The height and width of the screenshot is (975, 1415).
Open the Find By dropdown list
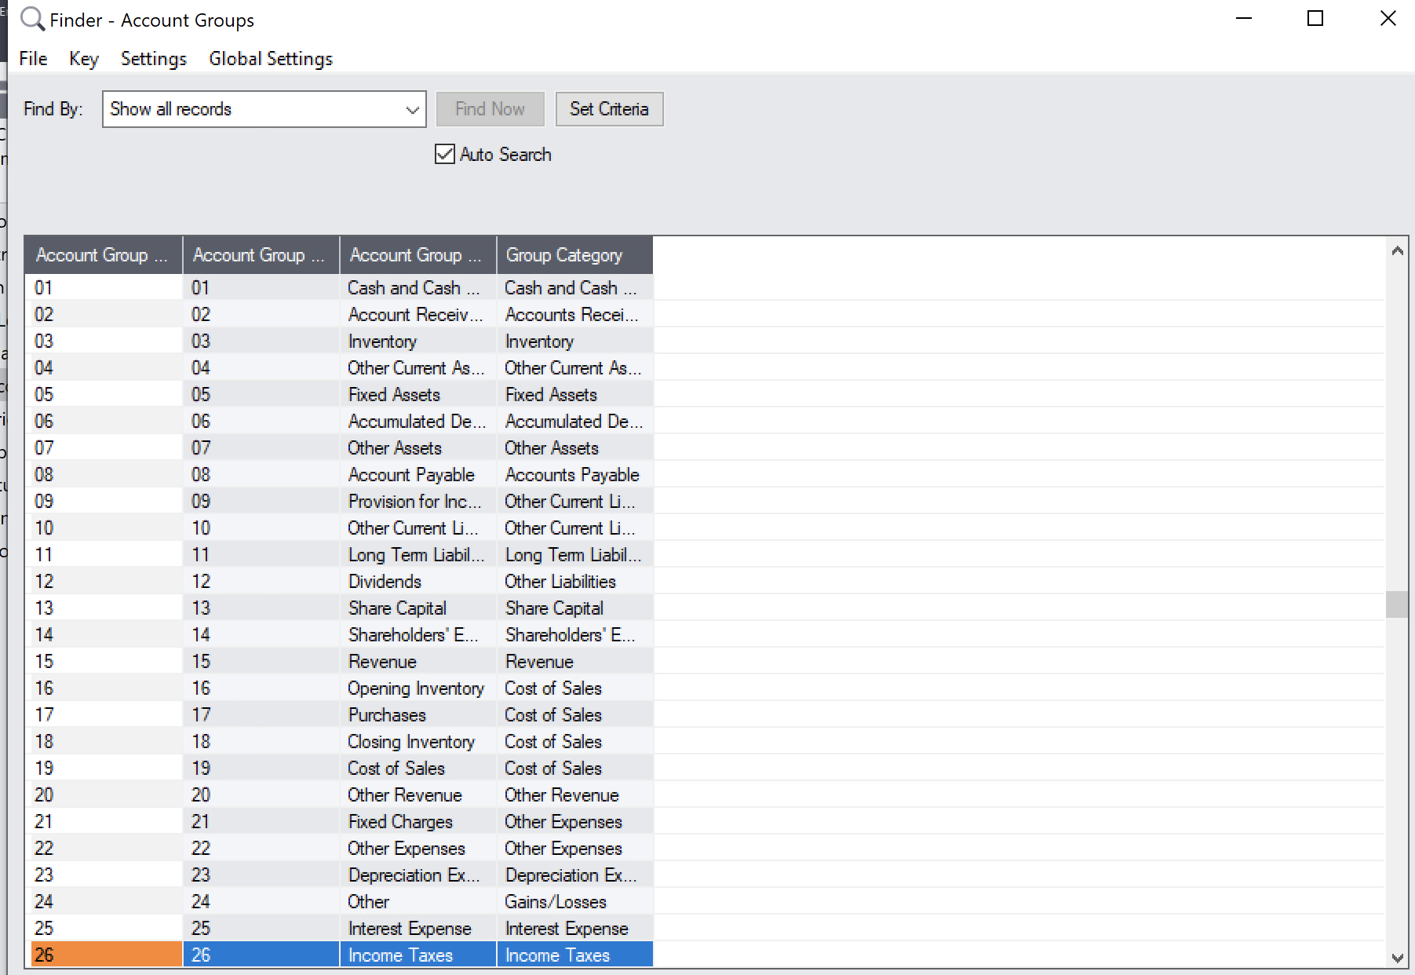coord(412,109)
